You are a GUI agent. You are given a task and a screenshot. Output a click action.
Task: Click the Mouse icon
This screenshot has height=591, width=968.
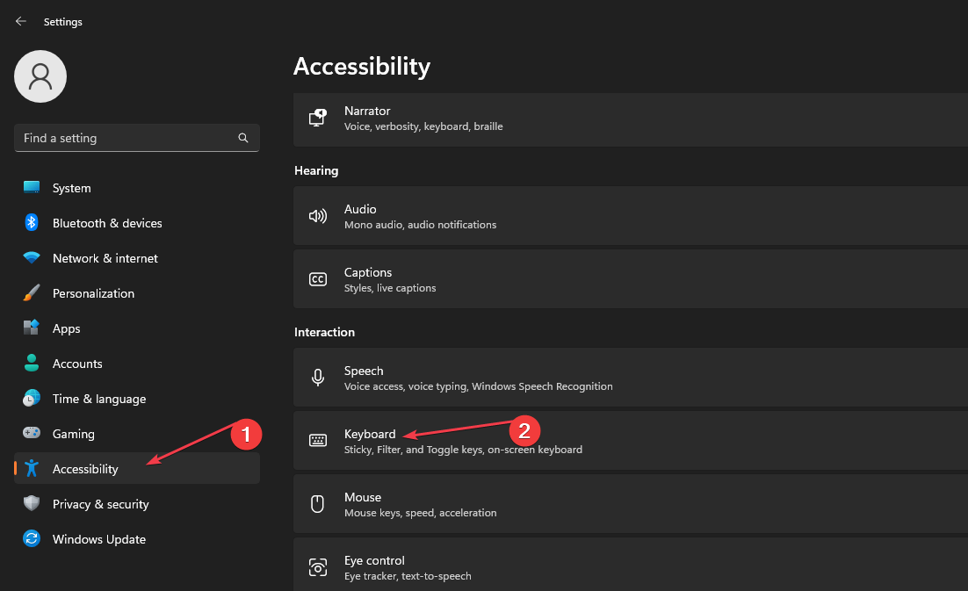[x=317, y=504]
